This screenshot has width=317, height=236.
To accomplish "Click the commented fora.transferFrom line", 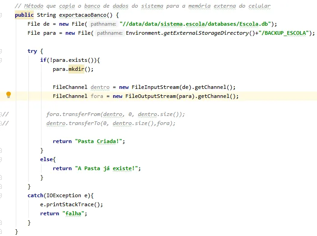I will [x=115, y=114].
